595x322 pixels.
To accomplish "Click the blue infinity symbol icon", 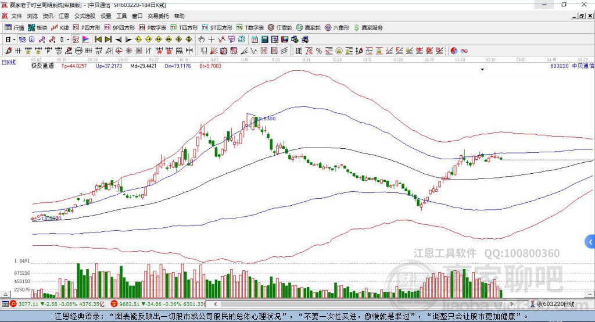I will coord(464,51).
